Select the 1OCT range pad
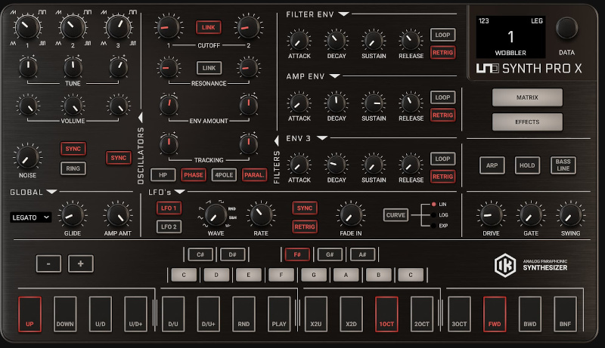This screenshot has width=605, height=348. click(x=386, y=314)
